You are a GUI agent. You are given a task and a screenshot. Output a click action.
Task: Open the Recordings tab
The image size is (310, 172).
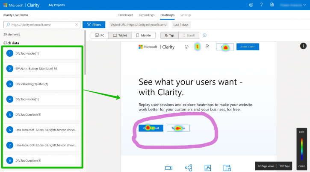[x=147, y=15]
